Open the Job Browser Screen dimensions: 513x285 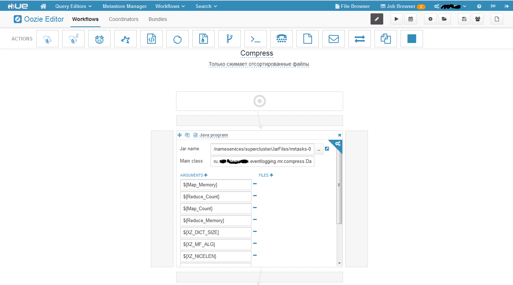403,6
